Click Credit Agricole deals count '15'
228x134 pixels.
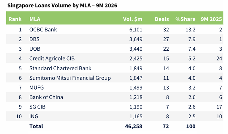[x=166, y=58]
